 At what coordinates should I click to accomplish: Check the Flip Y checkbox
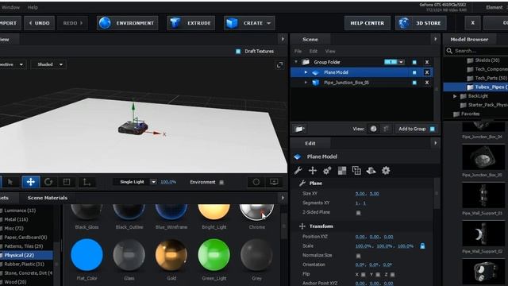(x=378, y=275)
